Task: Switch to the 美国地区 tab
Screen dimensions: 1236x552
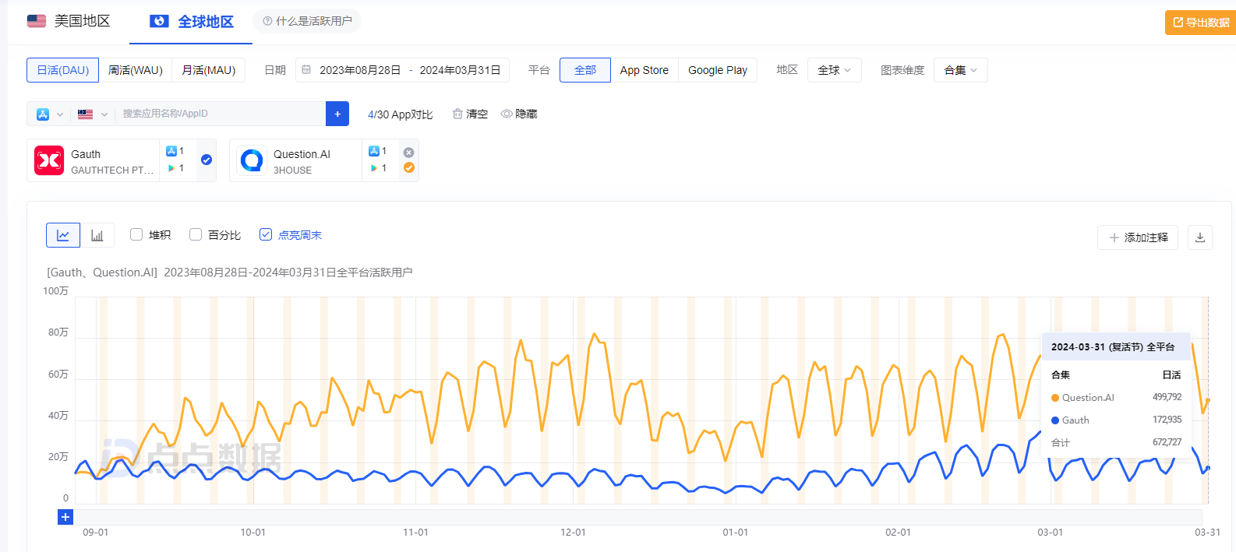Action: [x=69, y=21]
